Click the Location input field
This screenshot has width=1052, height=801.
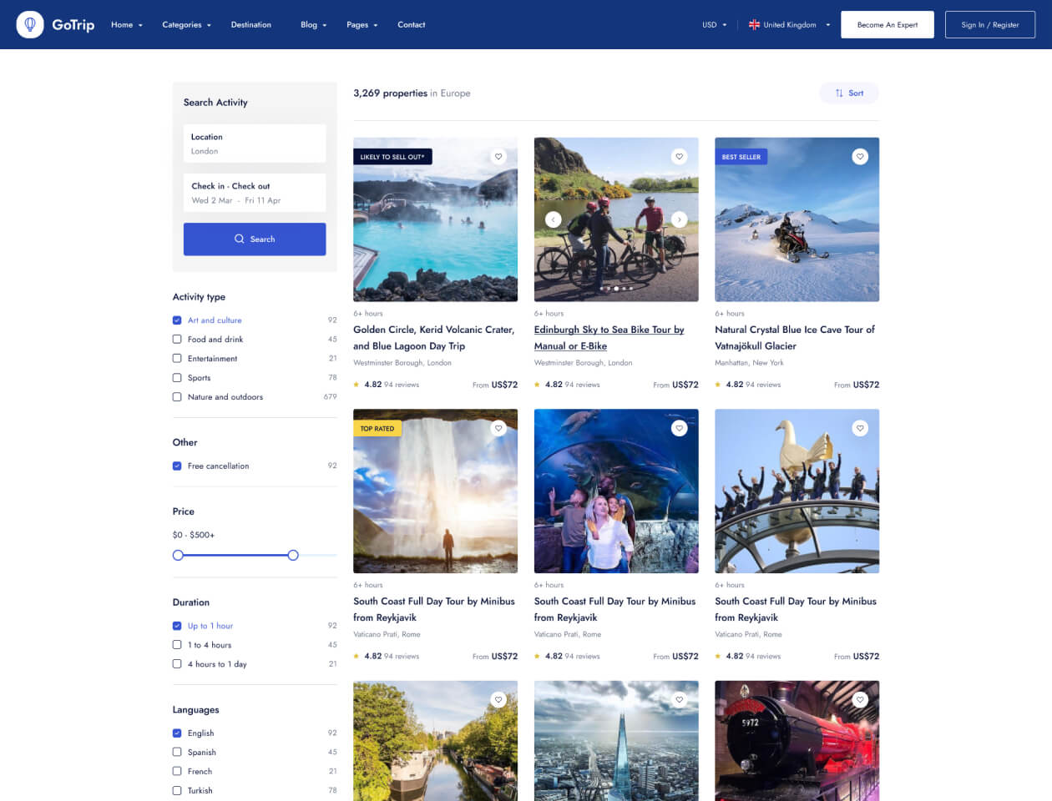[255, 144]
